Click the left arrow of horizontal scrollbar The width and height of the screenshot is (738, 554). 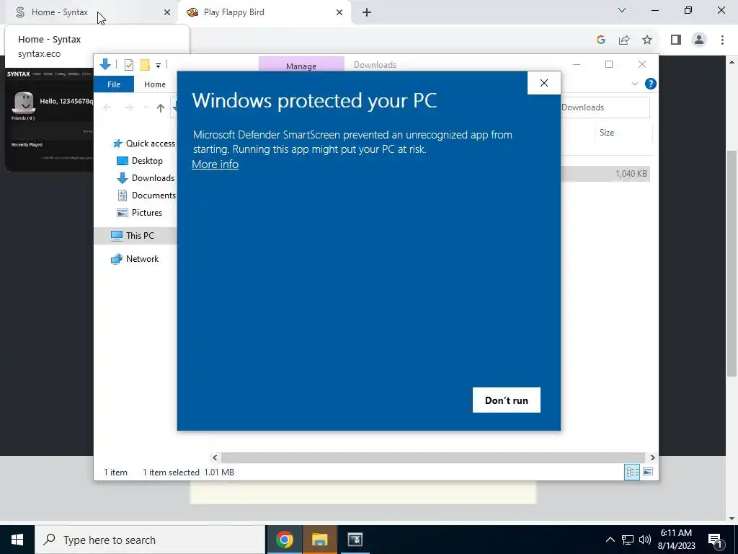pos(215,457)
